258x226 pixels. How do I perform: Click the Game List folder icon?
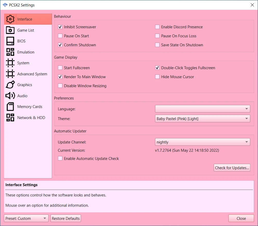pos(10,30)
